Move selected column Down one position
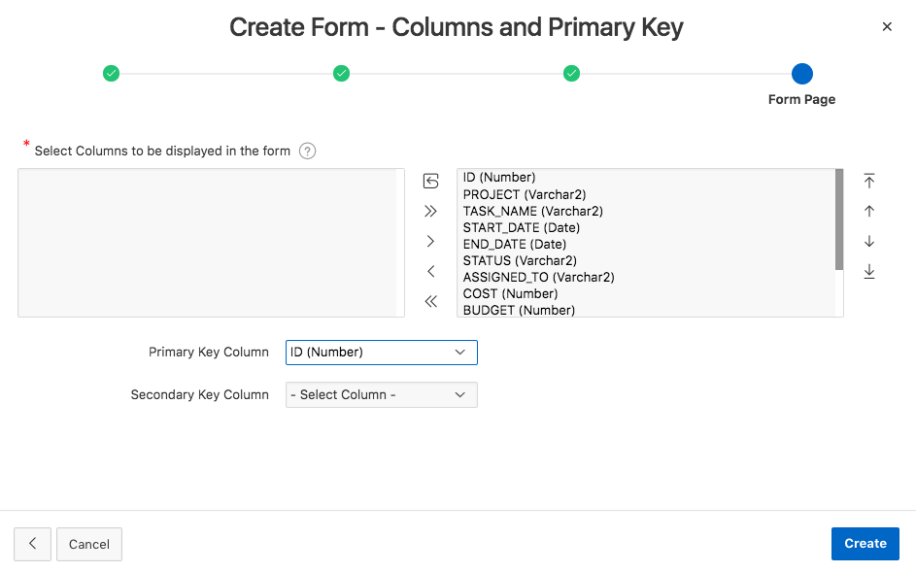916x573 pixels. point(869,241)
